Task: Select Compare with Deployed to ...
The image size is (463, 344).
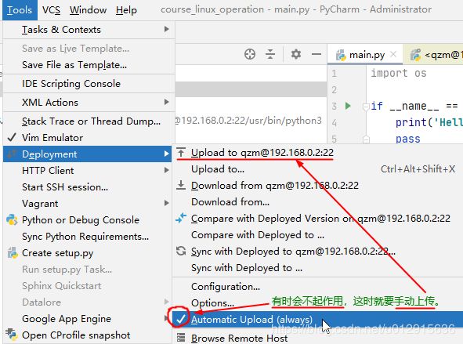Action: [x=258, y=235]
